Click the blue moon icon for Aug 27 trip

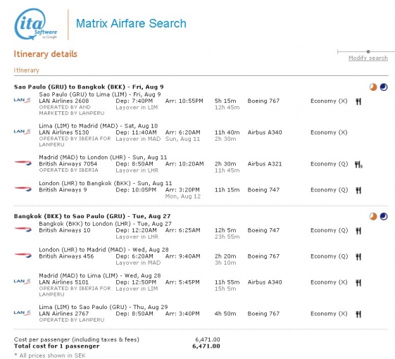pyautogui.click(x=384, y=216)
